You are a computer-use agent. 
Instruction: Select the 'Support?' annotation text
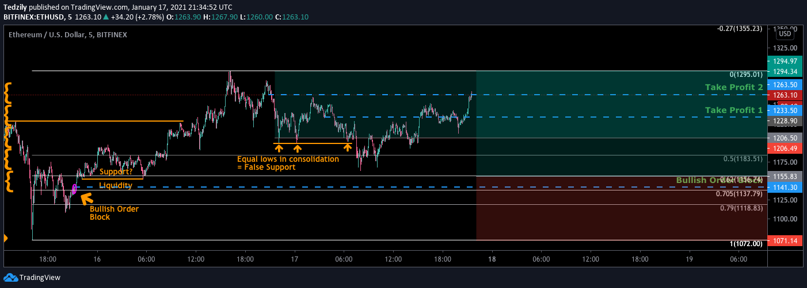click(x=115, y=172)
